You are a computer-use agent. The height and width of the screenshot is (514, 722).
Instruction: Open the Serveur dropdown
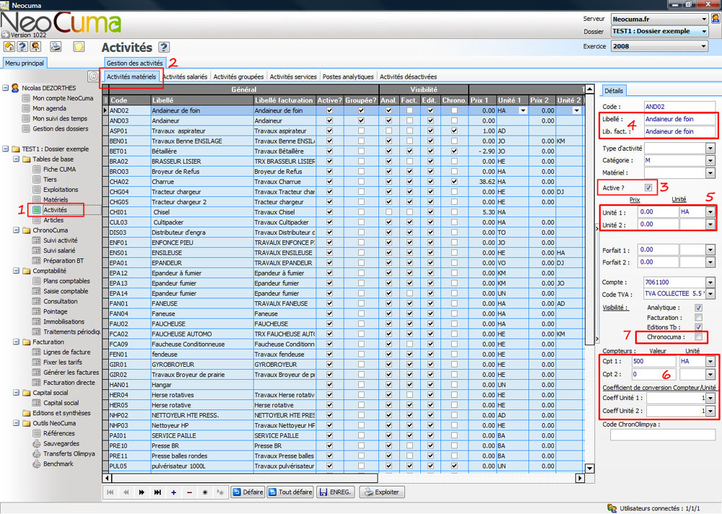(703, 19)
